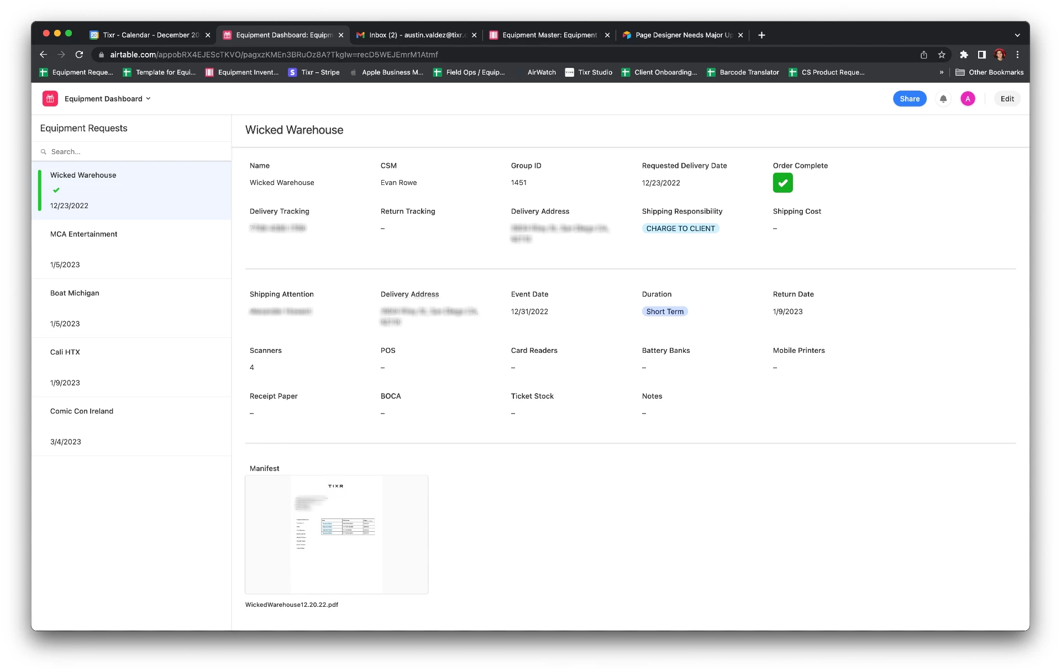Open the CS Product Reque... bookmark
Viewport: 1061px width, 672px height.
pyautogui.click(x=827, y=72)
